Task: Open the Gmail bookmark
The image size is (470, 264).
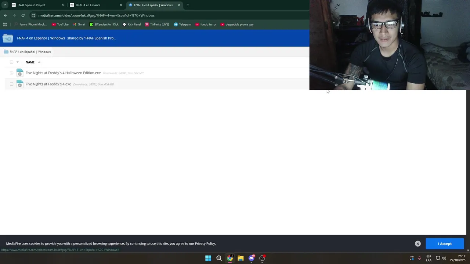Action: pos(79,25)
